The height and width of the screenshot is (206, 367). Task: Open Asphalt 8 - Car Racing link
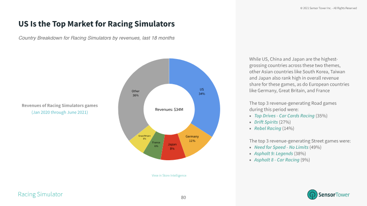pyautogui.click(x=277, y=160)
